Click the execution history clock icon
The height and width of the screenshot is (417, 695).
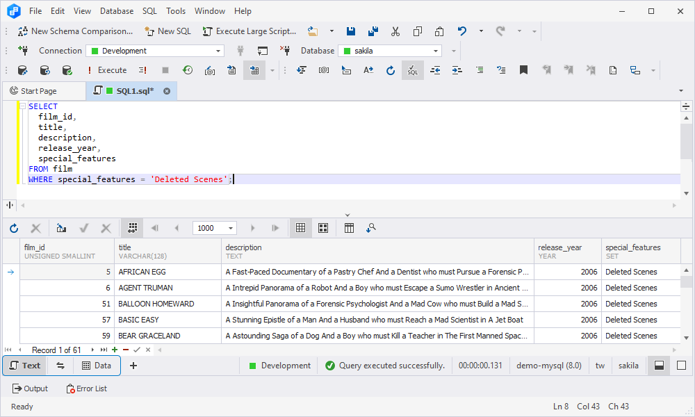(188, 70)
